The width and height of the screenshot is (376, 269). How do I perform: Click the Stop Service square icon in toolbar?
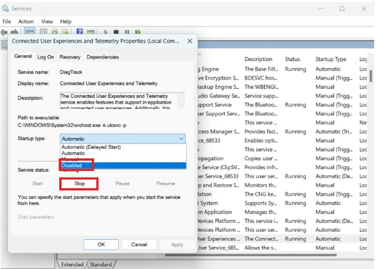click(x=116, y=32)
